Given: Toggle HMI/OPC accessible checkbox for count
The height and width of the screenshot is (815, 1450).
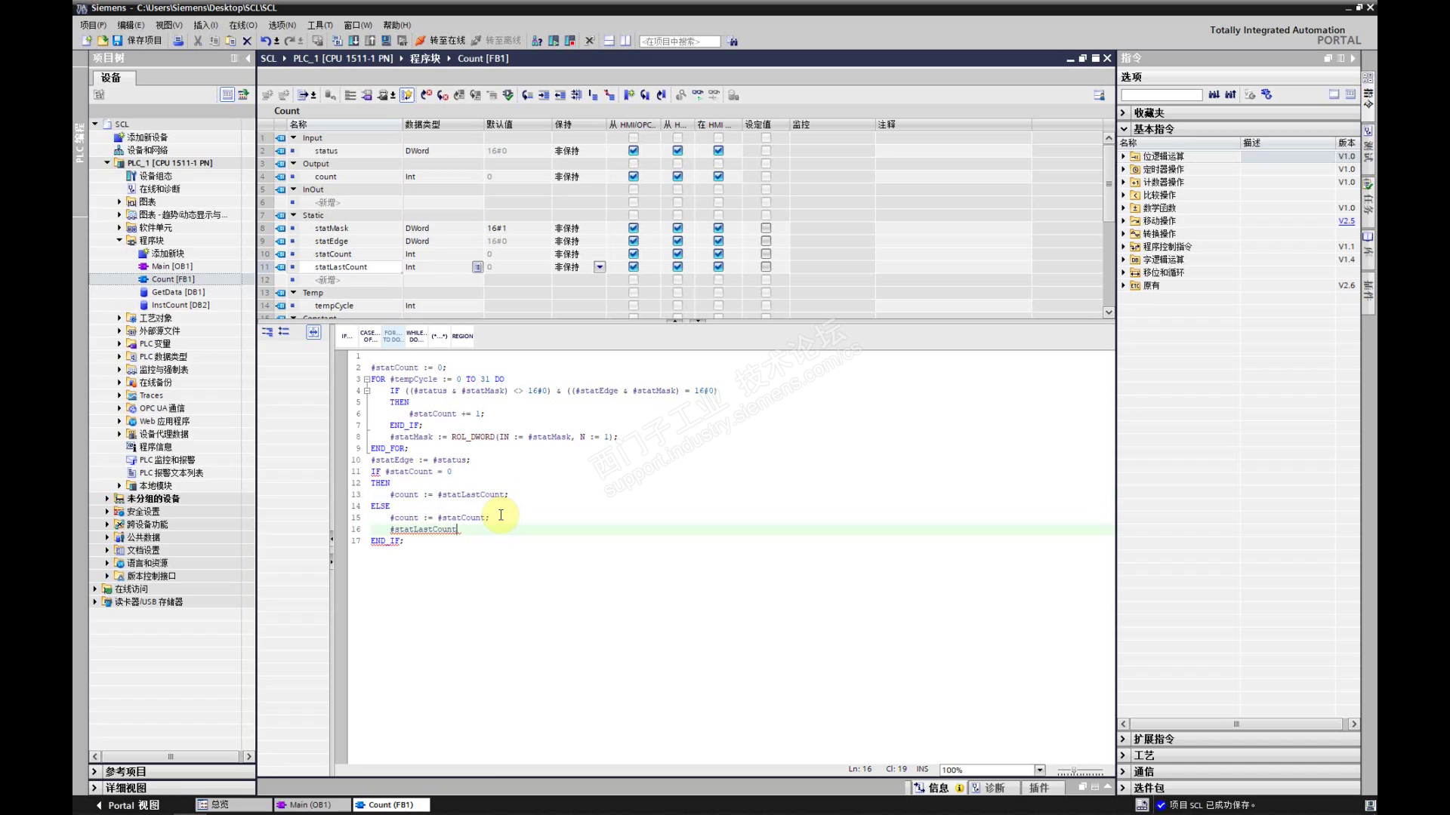Looking at the screenshot, I should point(633,177).
